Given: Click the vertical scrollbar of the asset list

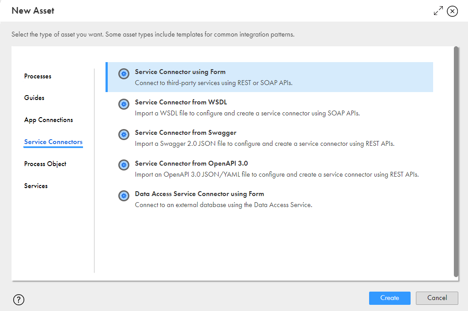Looking at the screenshot, I should click(x=456, y=162).
